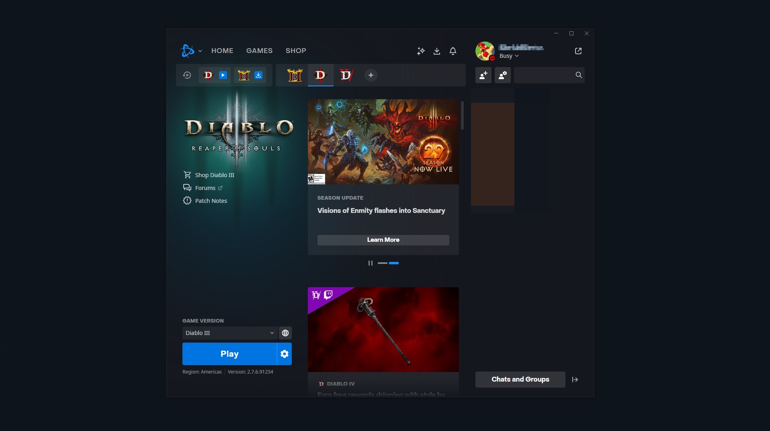Open the Shop Diablo III link
This screenshot has width=770, height=431.
(209, 175)
